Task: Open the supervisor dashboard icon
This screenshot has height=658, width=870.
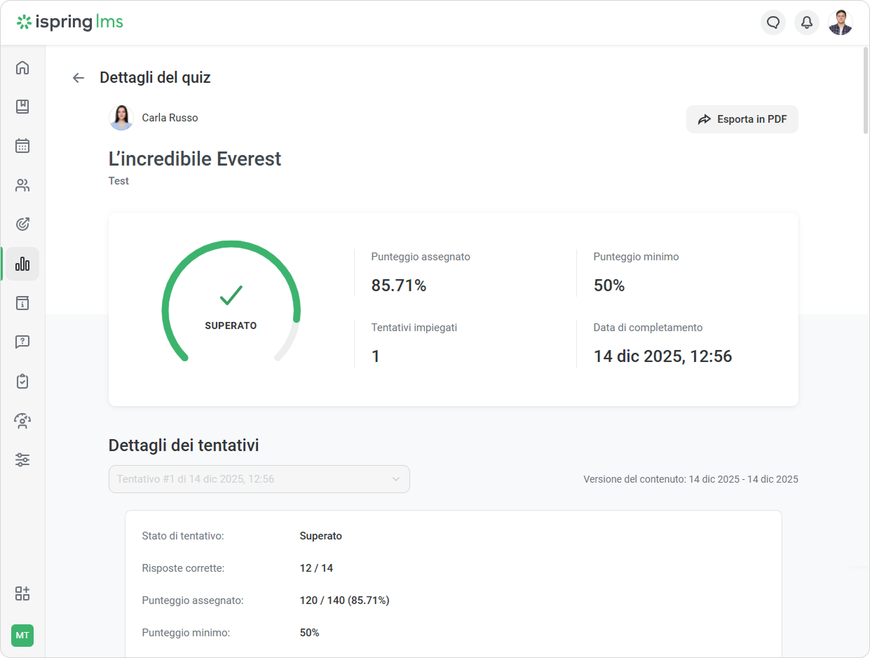Action: pos(22,421)
